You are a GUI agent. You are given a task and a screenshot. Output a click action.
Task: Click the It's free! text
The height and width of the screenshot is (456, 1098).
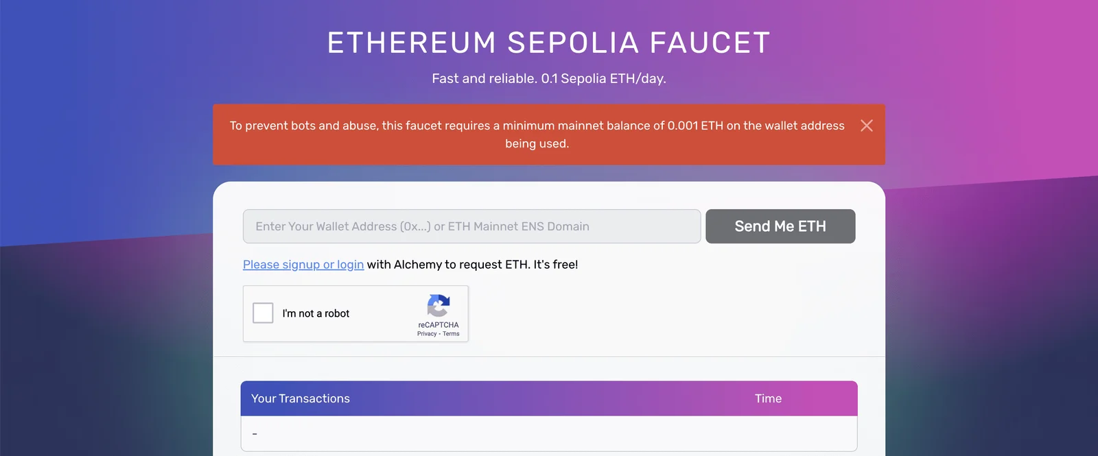[556, 265]
